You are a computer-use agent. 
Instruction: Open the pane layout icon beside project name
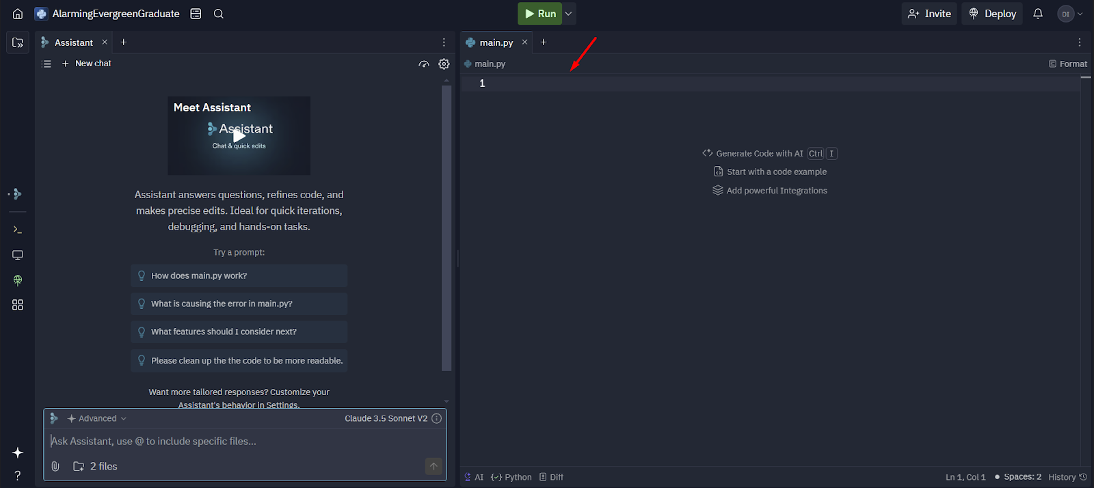pos(196,14)
